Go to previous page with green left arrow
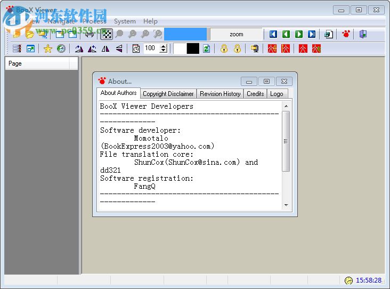This screenshot has width=390, height=289. (286, 34)
